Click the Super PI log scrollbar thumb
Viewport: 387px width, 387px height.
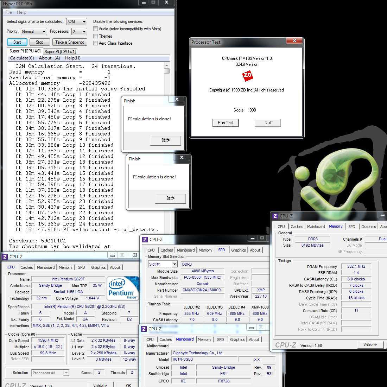pos(167,71)
